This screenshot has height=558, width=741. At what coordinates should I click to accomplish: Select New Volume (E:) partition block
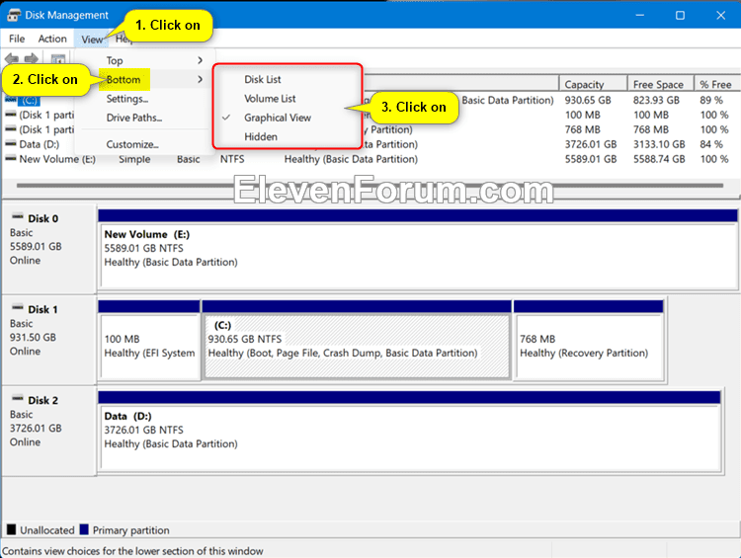point(418,249)
